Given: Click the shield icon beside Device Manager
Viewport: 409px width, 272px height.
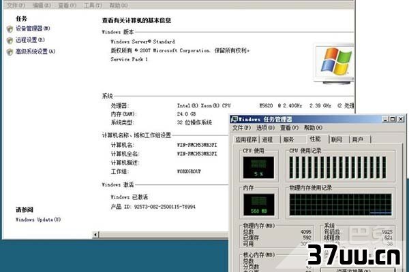Looking at the screenshot, I should [x=10, y=29].
